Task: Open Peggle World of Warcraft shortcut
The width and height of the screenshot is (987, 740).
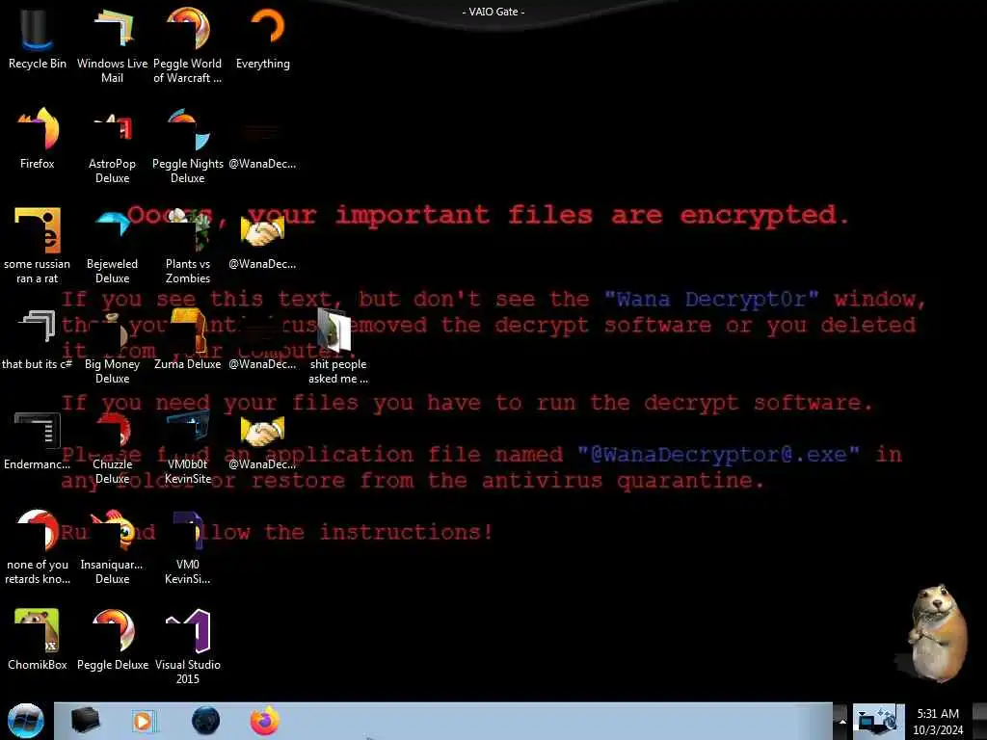Action: (188, 46)
